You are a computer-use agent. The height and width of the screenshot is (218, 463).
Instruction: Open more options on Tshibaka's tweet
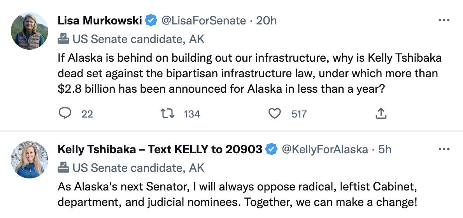pyautogui.click(x=444, y=149)
